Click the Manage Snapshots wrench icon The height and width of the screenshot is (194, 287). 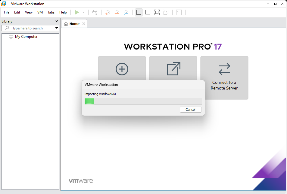[x=126, y=12]
